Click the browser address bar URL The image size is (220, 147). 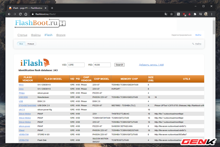pos(46,14)
